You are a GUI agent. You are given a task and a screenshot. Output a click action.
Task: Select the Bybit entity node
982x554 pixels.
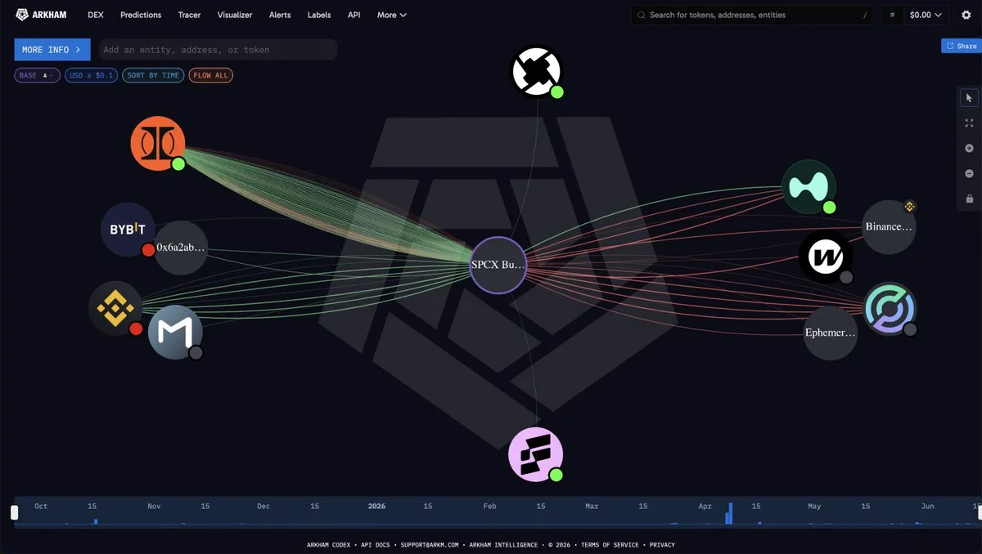128,230
